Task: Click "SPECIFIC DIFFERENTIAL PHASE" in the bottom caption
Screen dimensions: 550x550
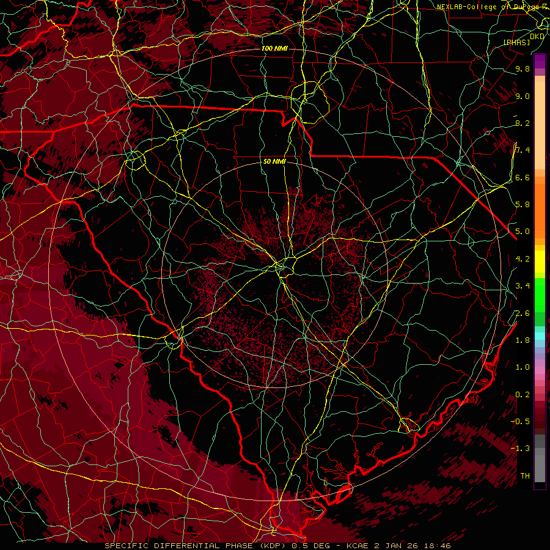Action: pos(178,546)
